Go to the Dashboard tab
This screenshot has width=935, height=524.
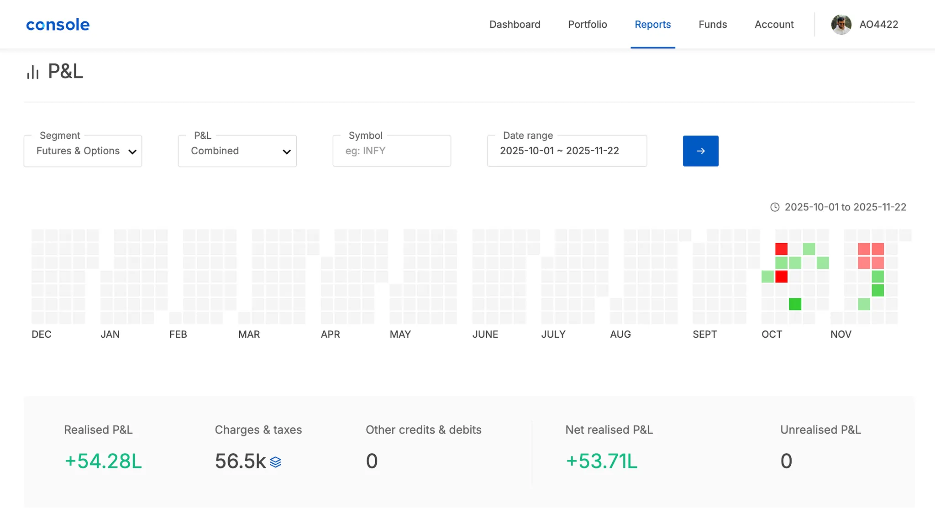(x=515, y=25)
